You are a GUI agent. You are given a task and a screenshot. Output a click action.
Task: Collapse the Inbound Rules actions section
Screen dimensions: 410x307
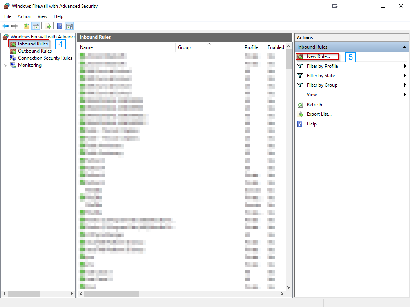coord(405,47)
